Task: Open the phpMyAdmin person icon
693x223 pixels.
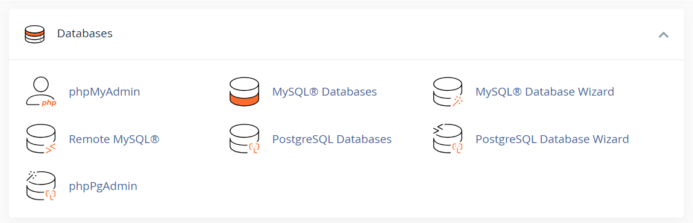Action: coord(40,92)
